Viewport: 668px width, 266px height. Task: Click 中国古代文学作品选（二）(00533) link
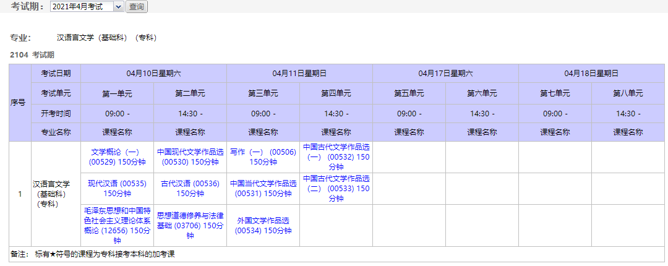click(336, 188)
